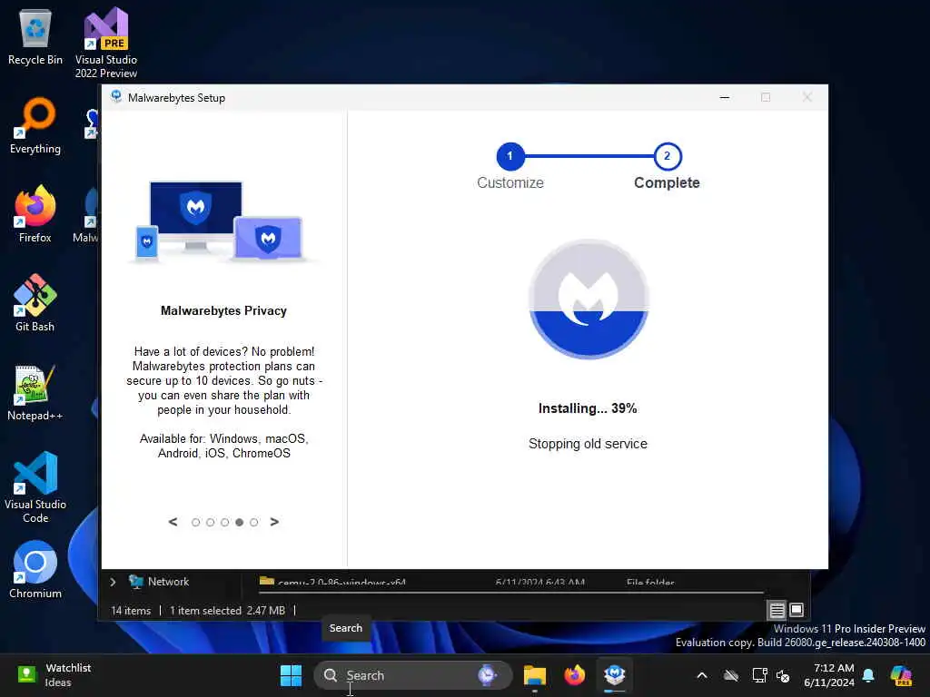Image resolution: width=930 pixels, height=697 pixels.
Task: Launch Visual Studio 2022 Preview shortcut
Action: click(x=105, y=43)
